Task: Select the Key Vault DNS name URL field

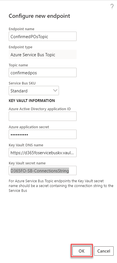Action: coord(43,153)
